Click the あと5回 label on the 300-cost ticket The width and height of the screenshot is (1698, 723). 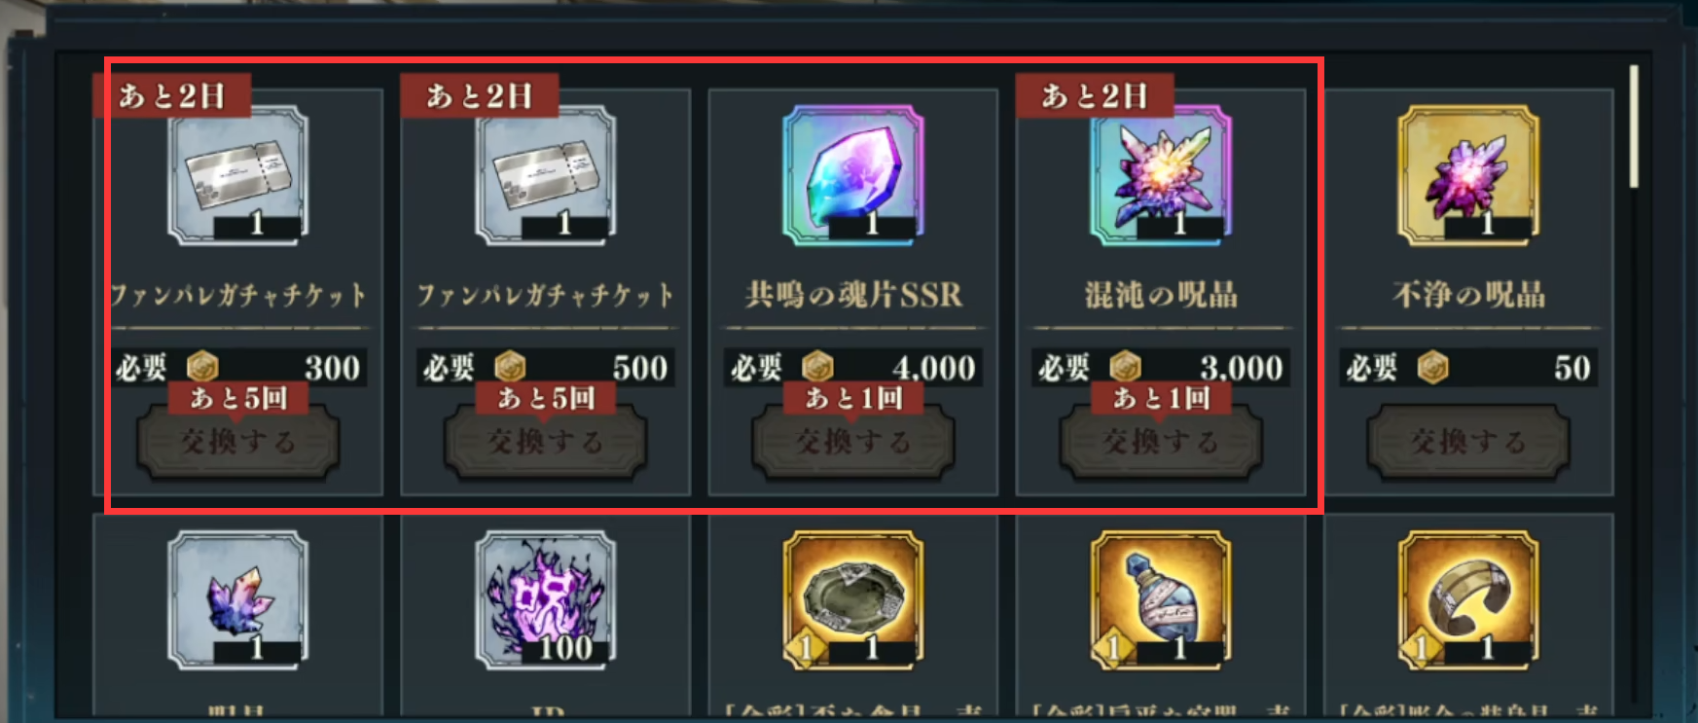[x=238, y=398]
